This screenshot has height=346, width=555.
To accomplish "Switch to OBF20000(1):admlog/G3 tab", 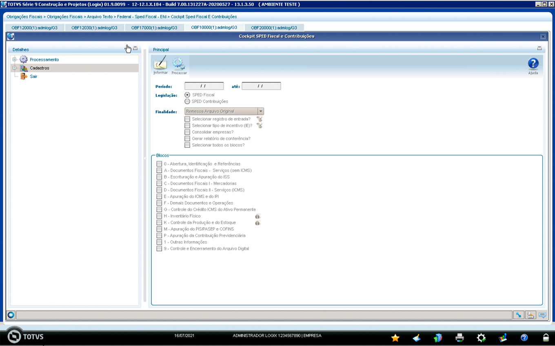I will tap(274, 28).
